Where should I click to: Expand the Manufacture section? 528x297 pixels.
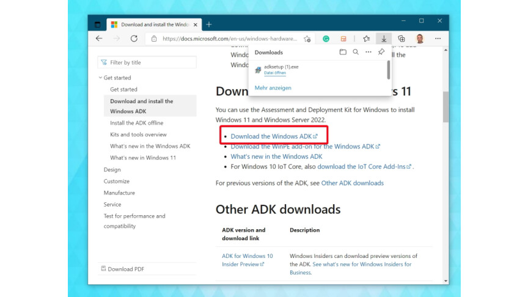[x=119, y=193]
